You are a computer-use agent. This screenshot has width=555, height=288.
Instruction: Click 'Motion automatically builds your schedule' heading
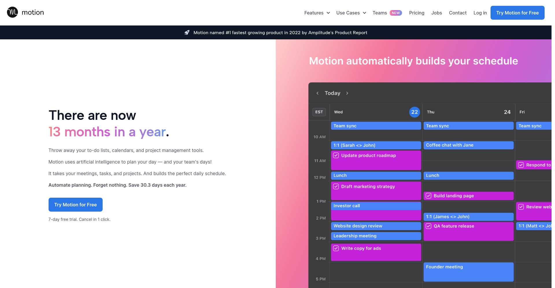tap(413, 61)
